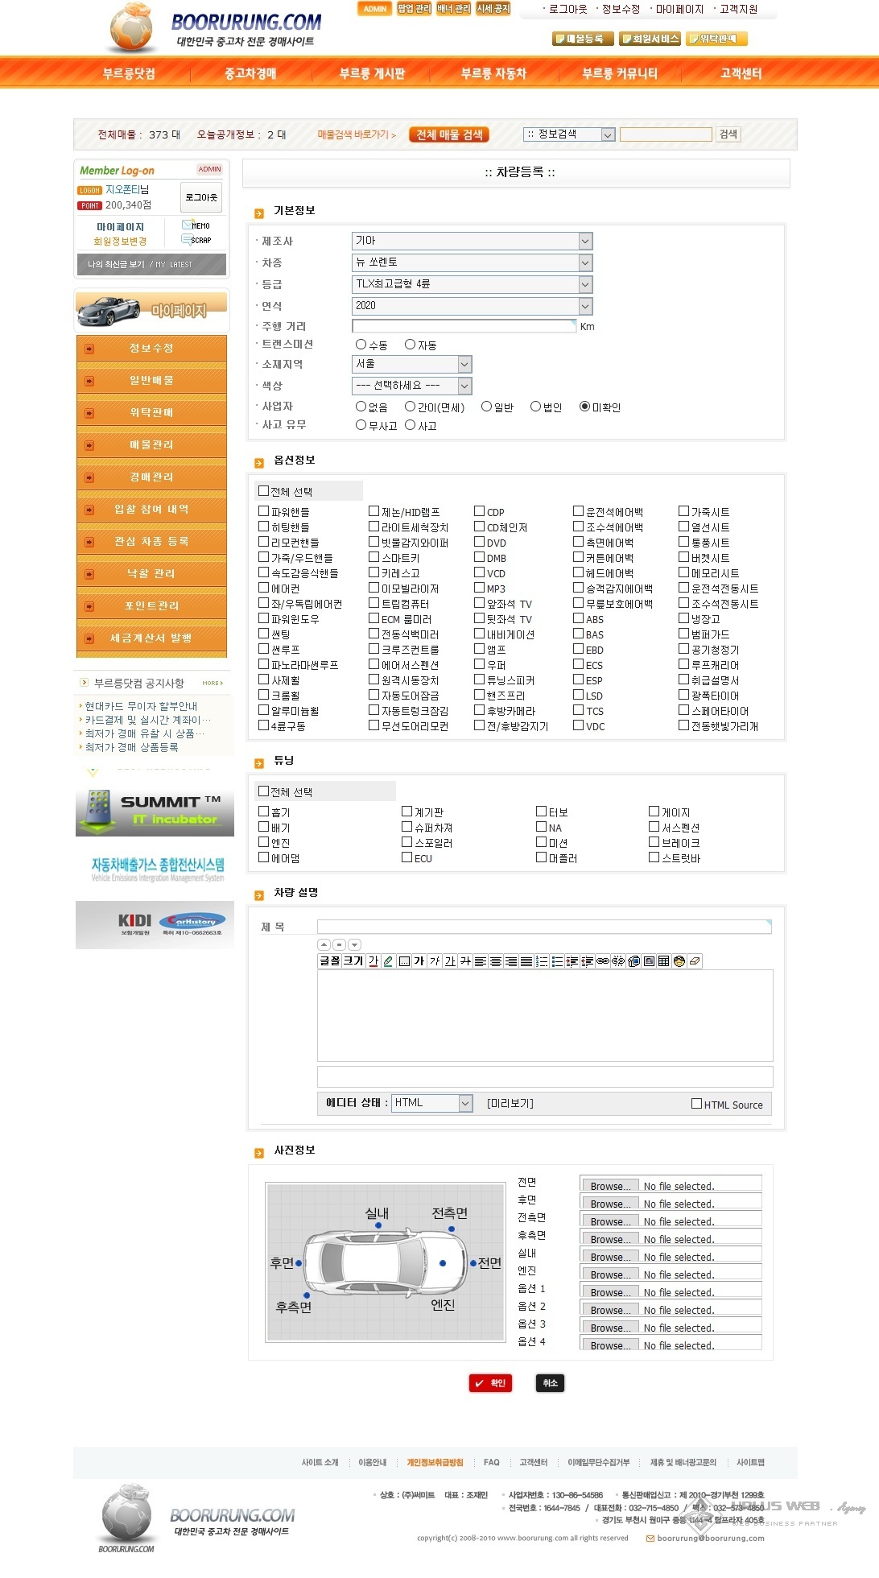This screenshot has width=879, height=1578.
Task: Open the 등급 dropdown showing TLX최고급형 4륜
Action: (x=473, y=284)
